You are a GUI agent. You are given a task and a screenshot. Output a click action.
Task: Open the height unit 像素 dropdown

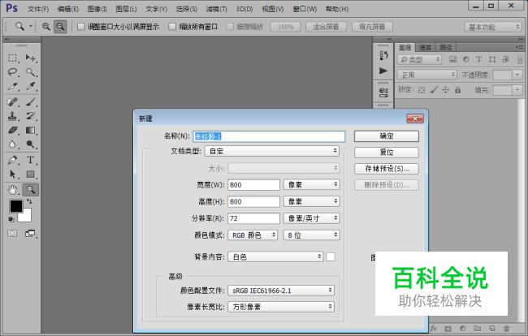311,201
